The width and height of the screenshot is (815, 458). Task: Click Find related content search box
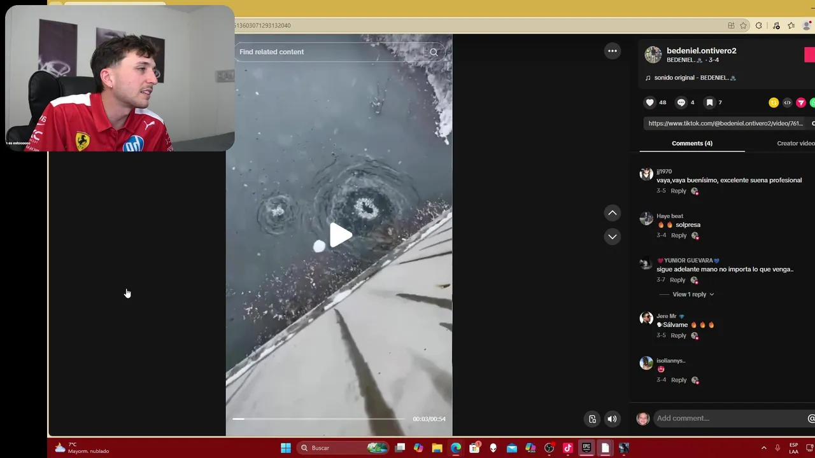click(339, 52)
